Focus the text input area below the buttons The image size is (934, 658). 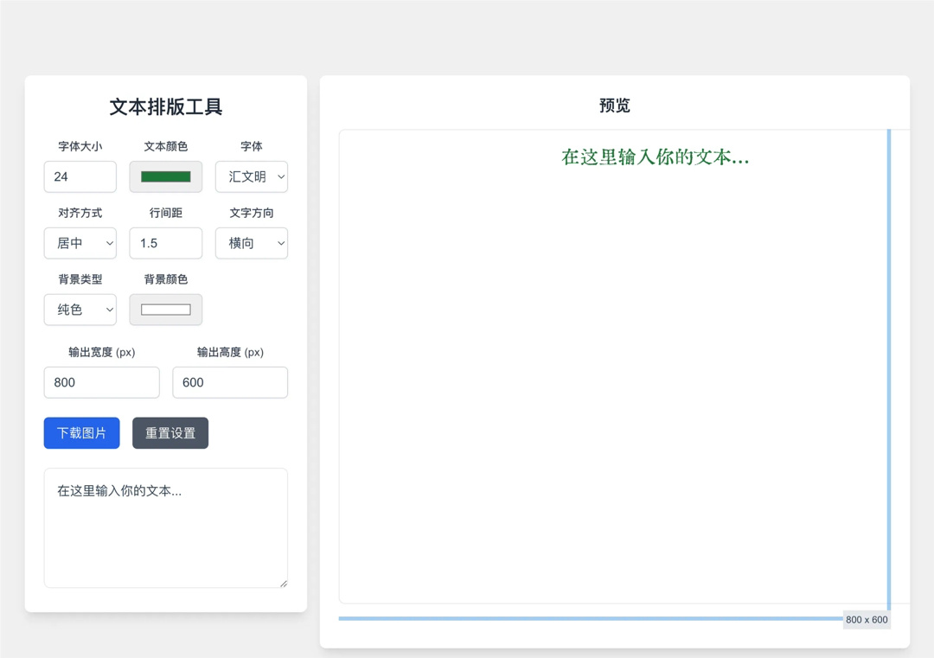click(165, 528)
